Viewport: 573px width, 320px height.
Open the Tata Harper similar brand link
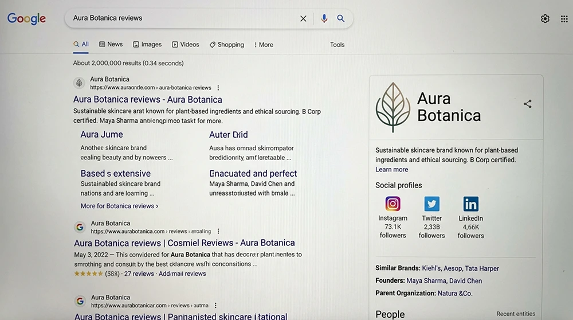click(482, 268)
